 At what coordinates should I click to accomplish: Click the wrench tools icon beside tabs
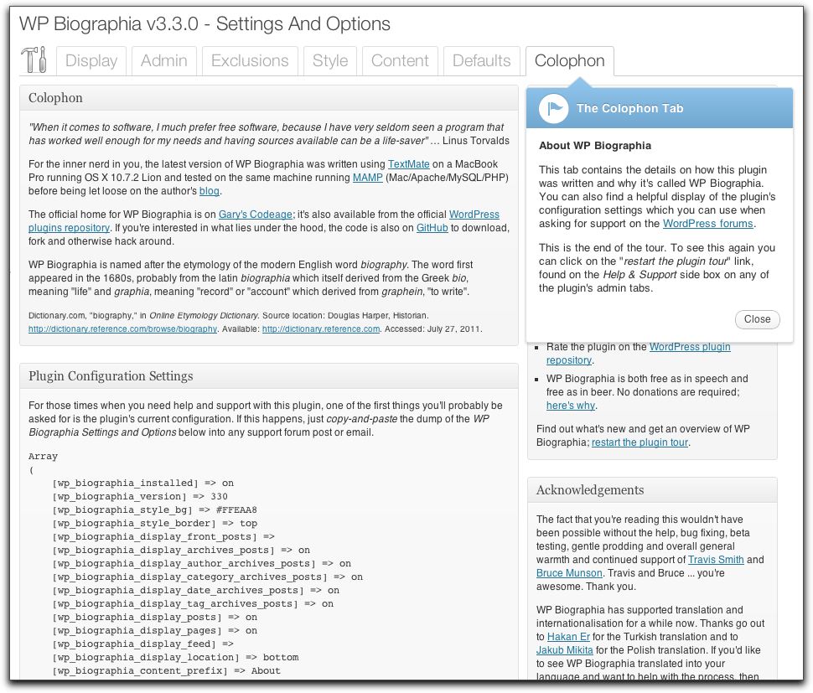34,60
